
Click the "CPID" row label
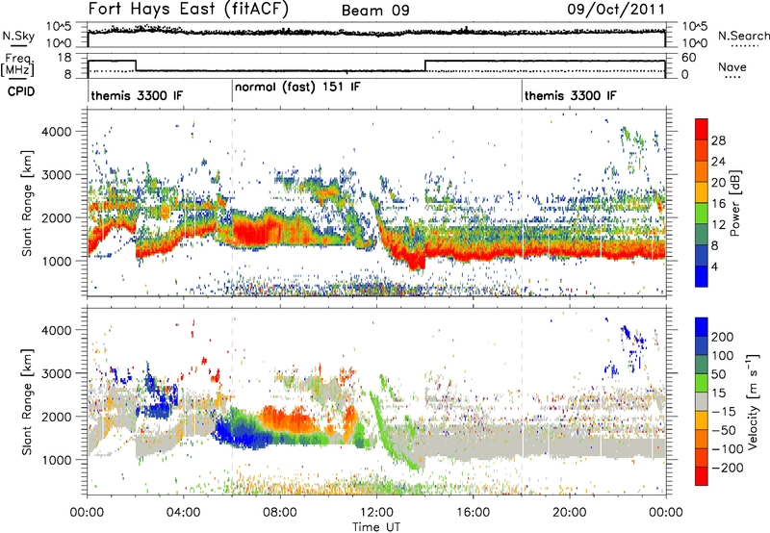(21, 91)
